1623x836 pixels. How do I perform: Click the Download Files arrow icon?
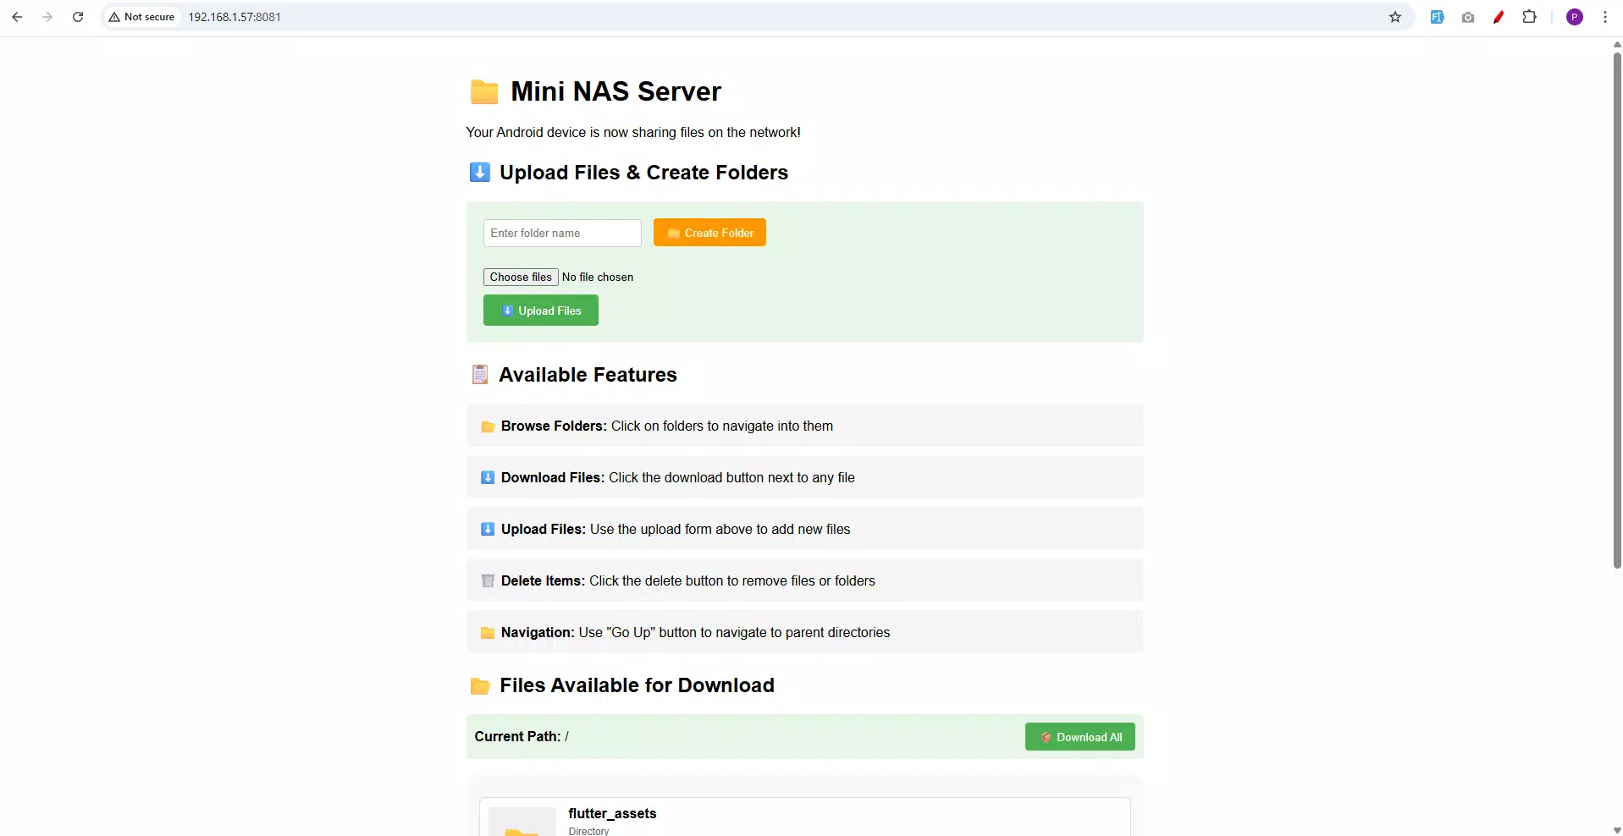[x=488, y=478]
